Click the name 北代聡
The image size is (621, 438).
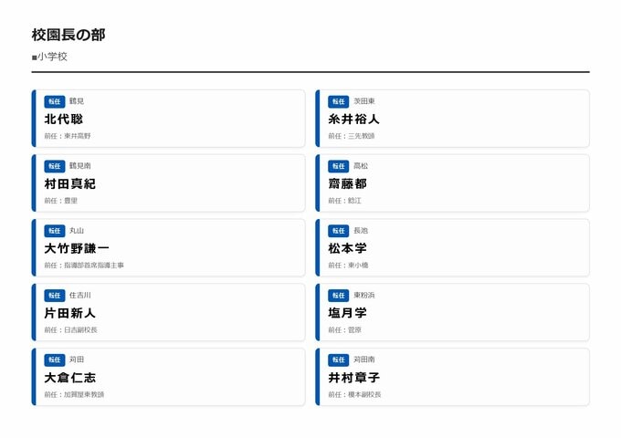(64, 119)
